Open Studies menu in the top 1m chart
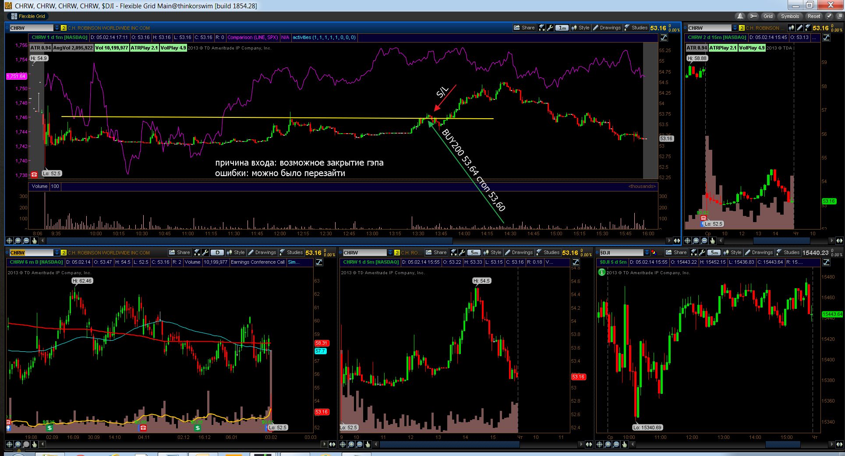Screen dimensions: 845x456 click(x=636, y=28)
